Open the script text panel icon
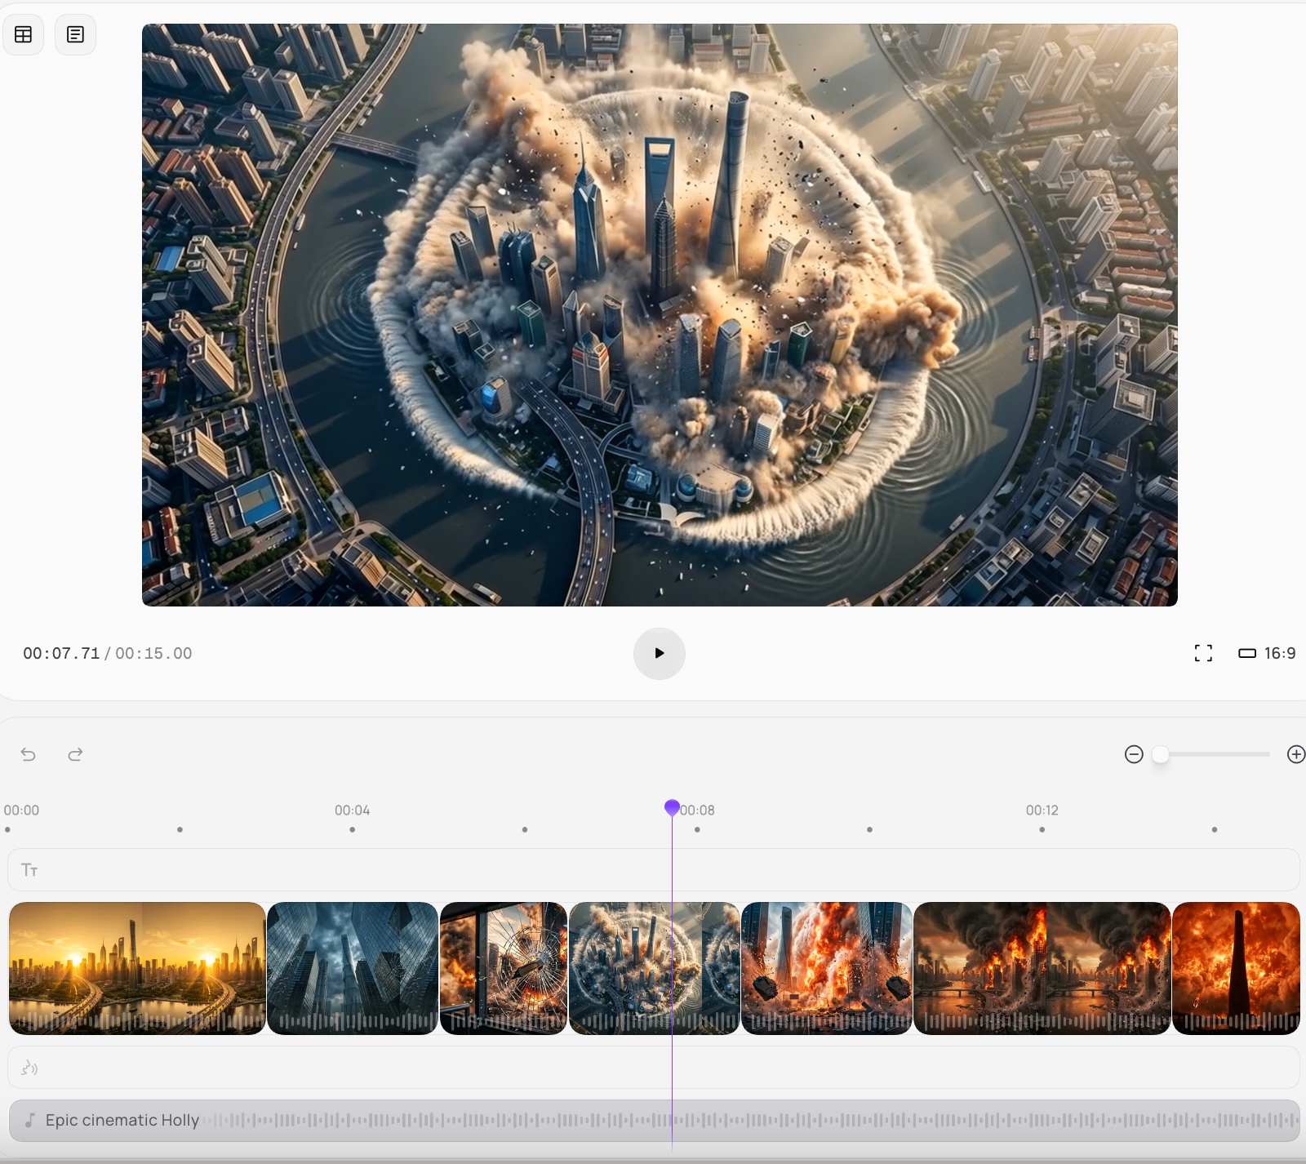This screenshot has height=1164, width=1306. point(75,34)
